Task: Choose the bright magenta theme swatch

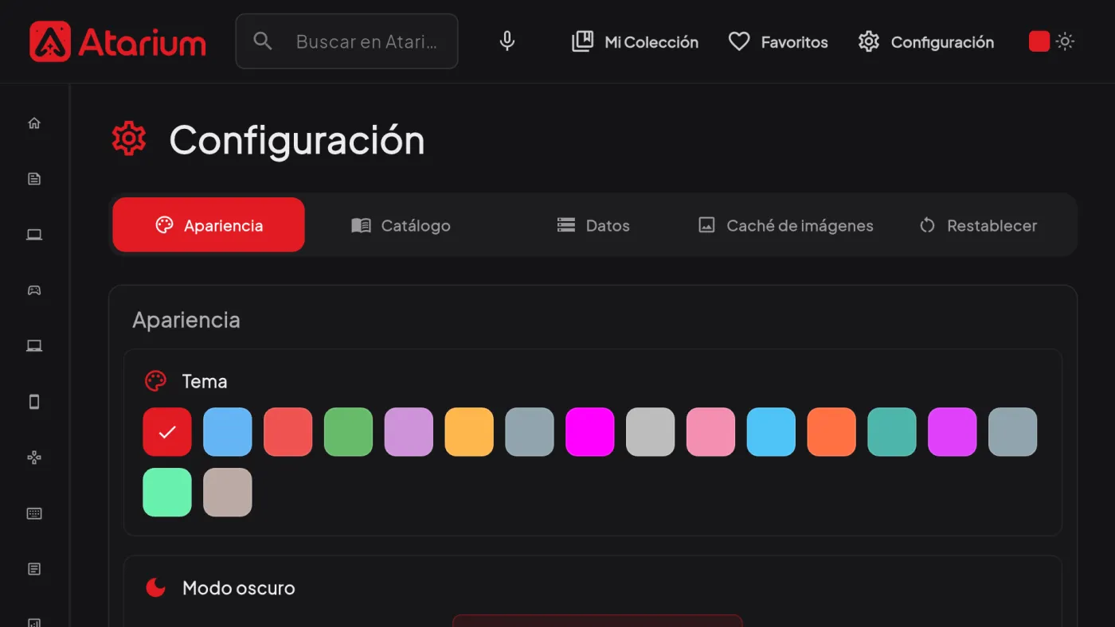Action: pos(590,432)
